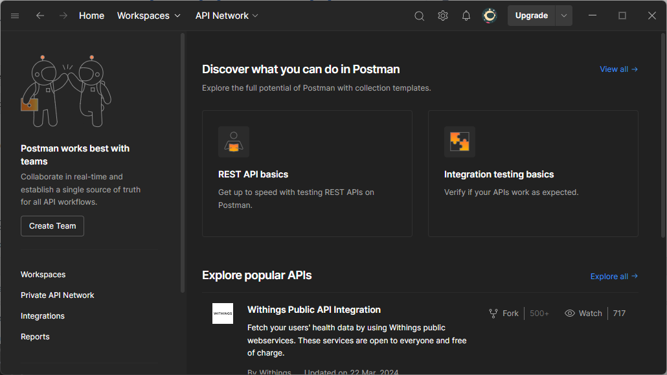The width and height of the screenshot is (667, 375).
Task: Open the dropdown arrow beside Upgrade
Action: (563, 16)
